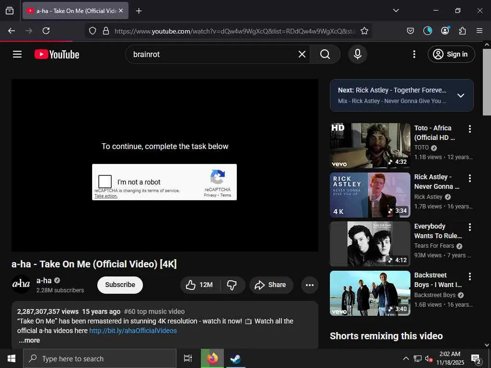Click Toto Africa (Official HD title

point(434,133)
